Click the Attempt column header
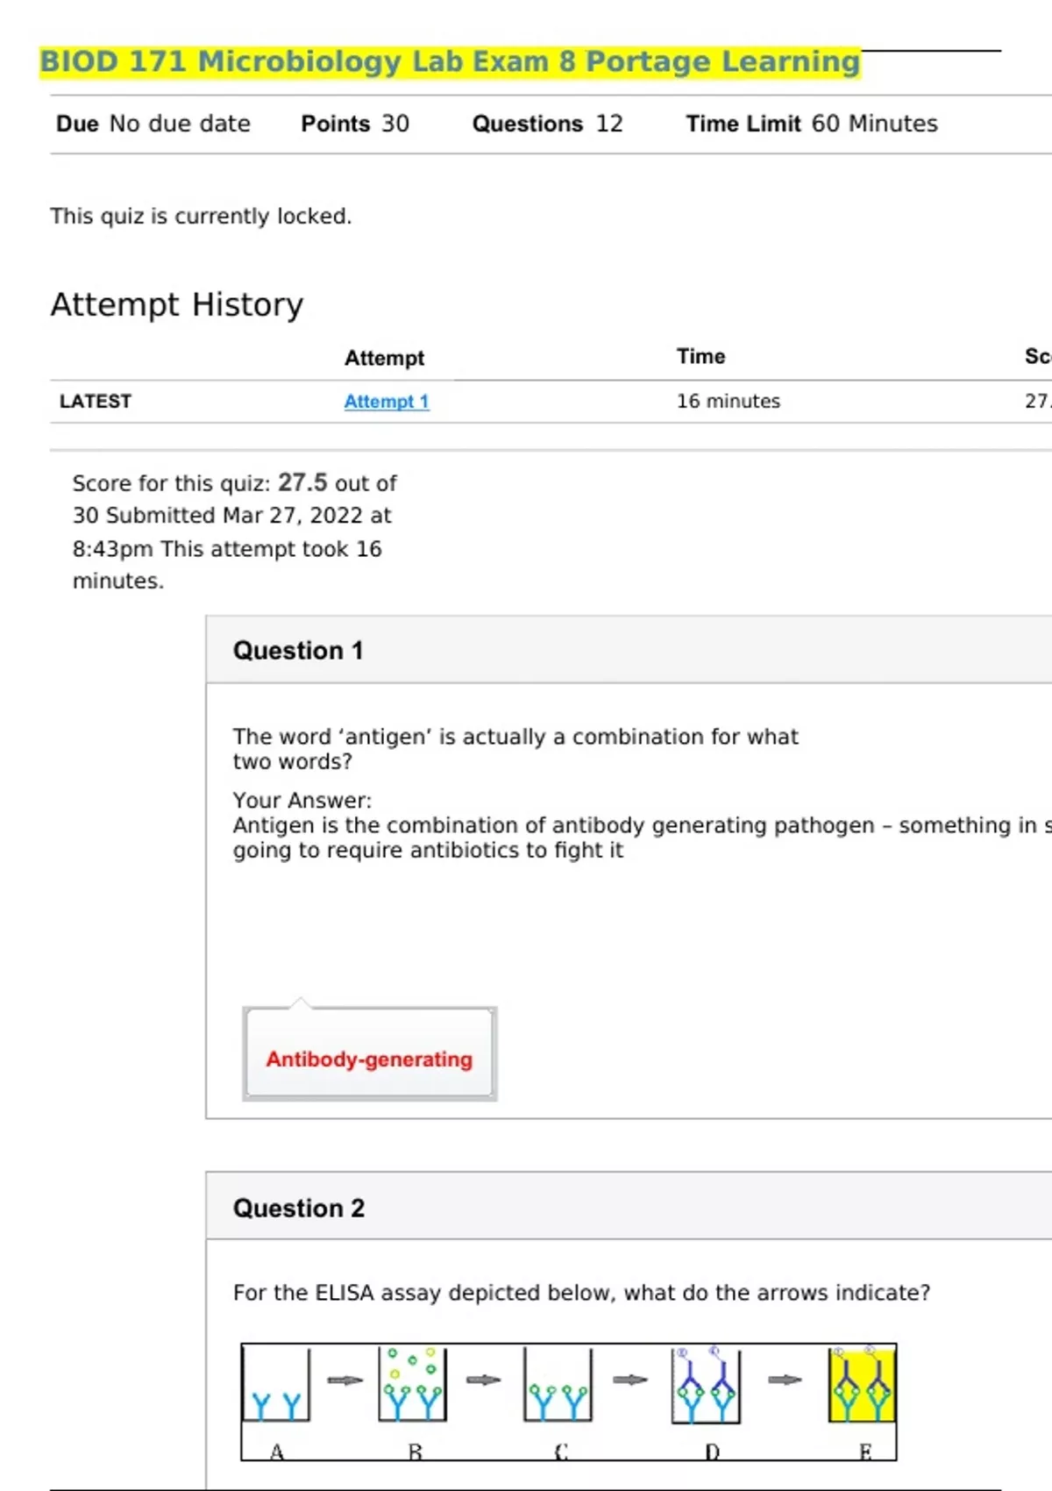 coord(384,358)
